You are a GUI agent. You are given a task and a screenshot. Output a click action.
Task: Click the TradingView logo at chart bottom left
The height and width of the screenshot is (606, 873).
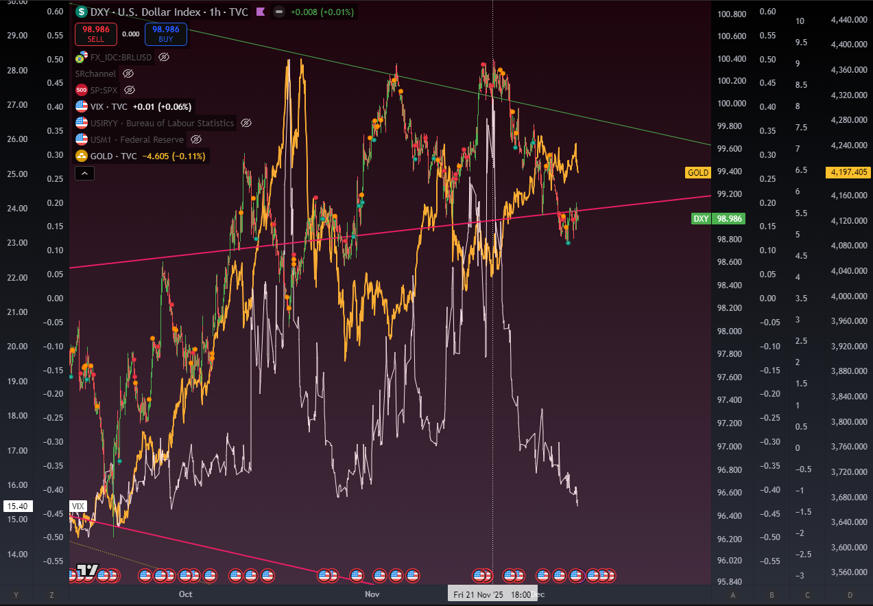[x=87, y=570]
